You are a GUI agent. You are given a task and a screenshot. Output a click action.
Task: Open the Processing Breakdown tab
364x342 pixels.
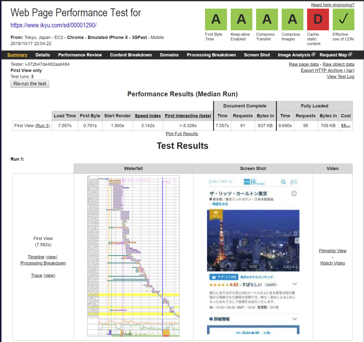click(x=211, y=55)
